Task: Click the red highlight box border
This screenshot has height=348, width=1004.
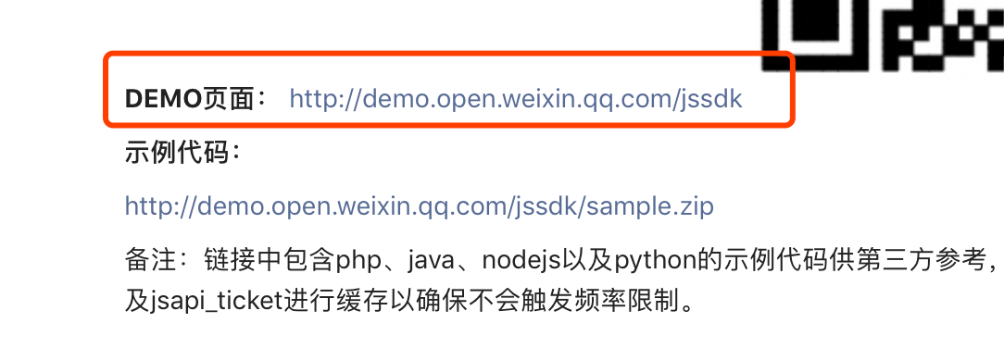Action: click(449, 55)
